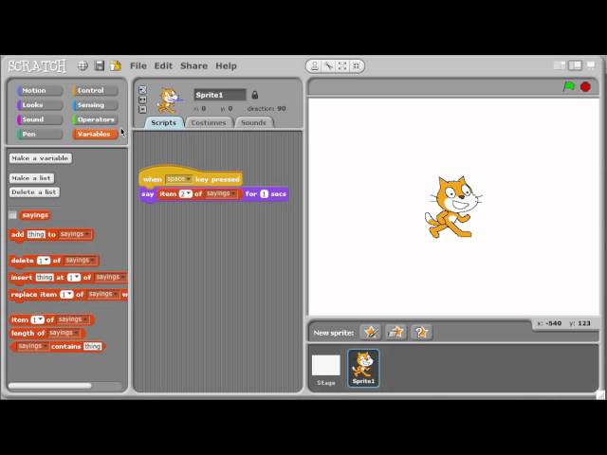607x455 pixels.
Task: Click thing field in add block
Action: point(36,234)
